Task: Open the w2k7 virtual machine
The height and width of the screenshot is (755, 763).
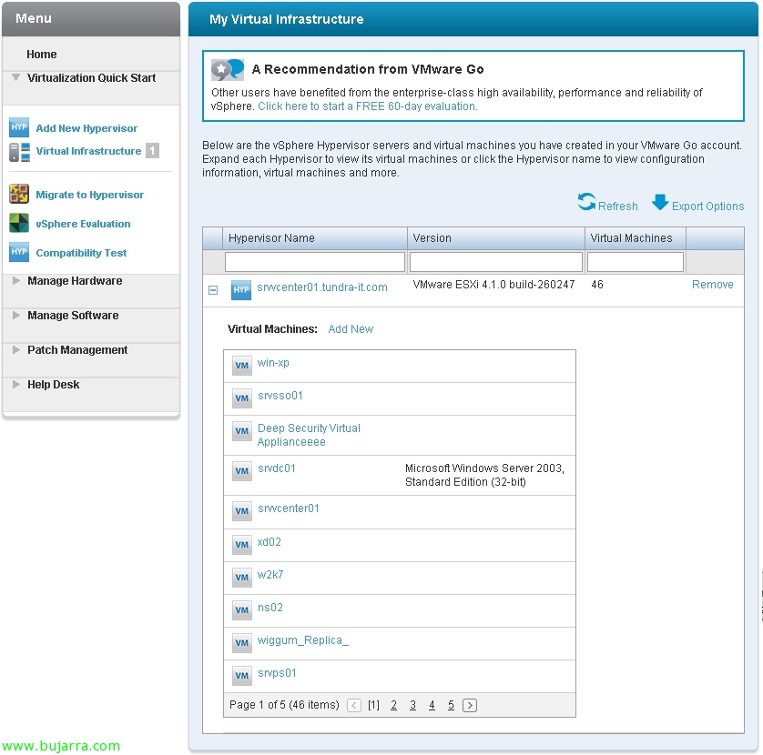Action: click(270, 575)
